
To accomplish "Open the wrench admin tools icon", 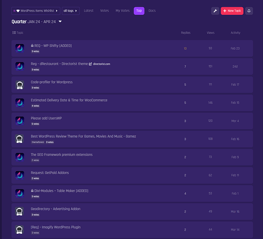I will pos(215,11).
